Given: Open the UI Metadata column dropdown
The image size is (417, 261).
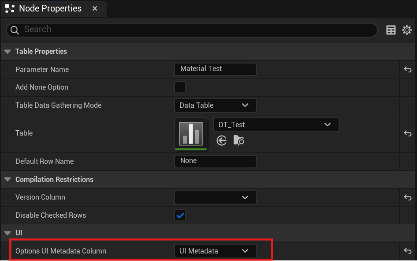Looking at the screenshot, I should point(216,251).
